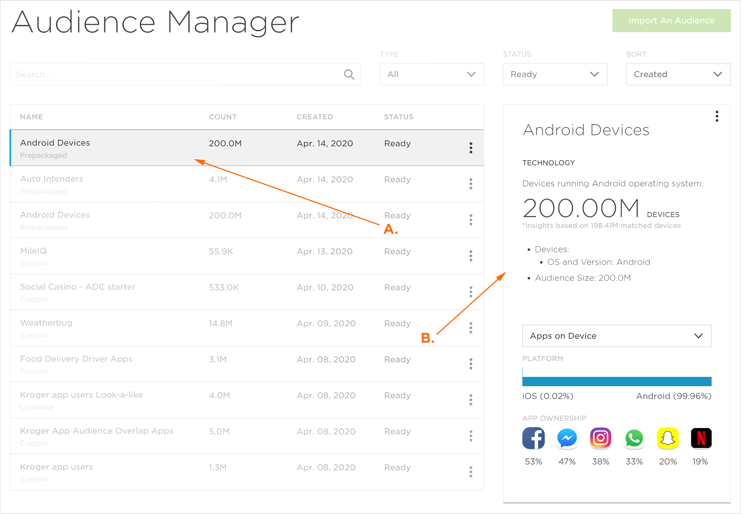Screen dimensions: 741x514
Task: Open three-dot menu for Weatherbug row
Action: pyautogui.click(x=471, y=328)
